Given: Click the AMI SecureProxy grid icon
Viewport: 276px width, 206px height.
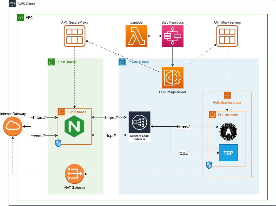Looking at the screenshot, I should [x=75, y=36].
